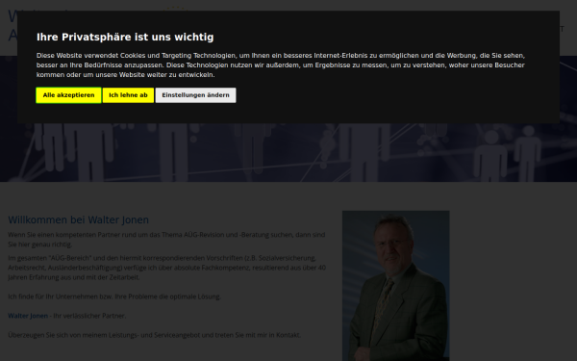Click the sentence Überzeugen Sie sich von meinem Leistungs-

pyautogui.click(x=155, y=335)
